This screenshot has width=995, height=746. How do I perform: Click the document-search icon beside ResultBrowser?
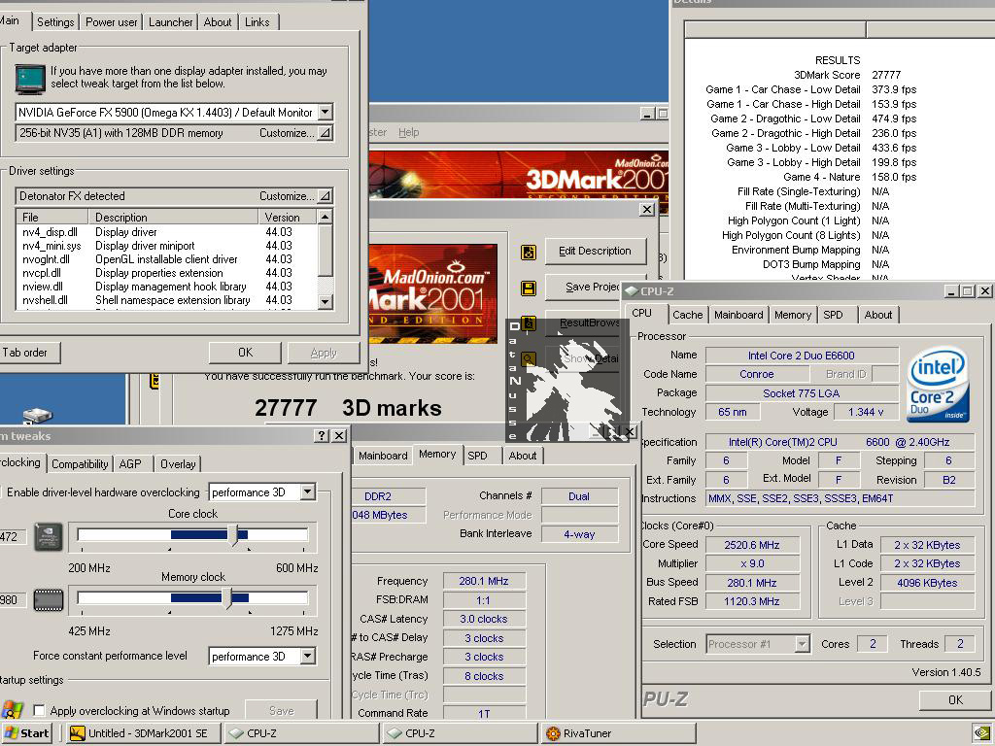coord(528,323)
